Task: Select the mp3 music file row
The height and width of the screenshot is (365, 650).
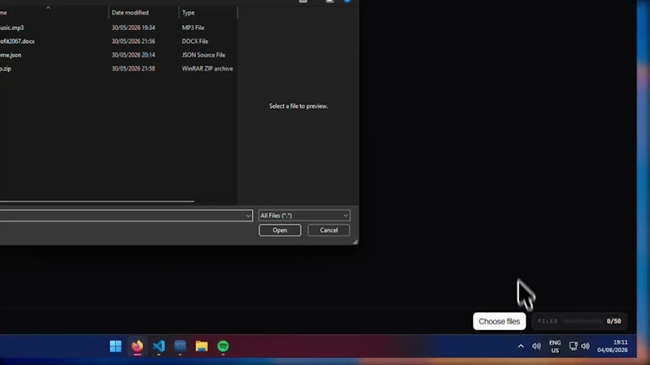Action: click(x=119, y=28)
